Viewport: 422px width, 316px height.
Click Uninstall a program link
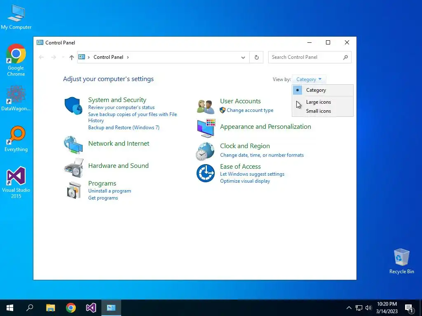click(x=110, y=191)
